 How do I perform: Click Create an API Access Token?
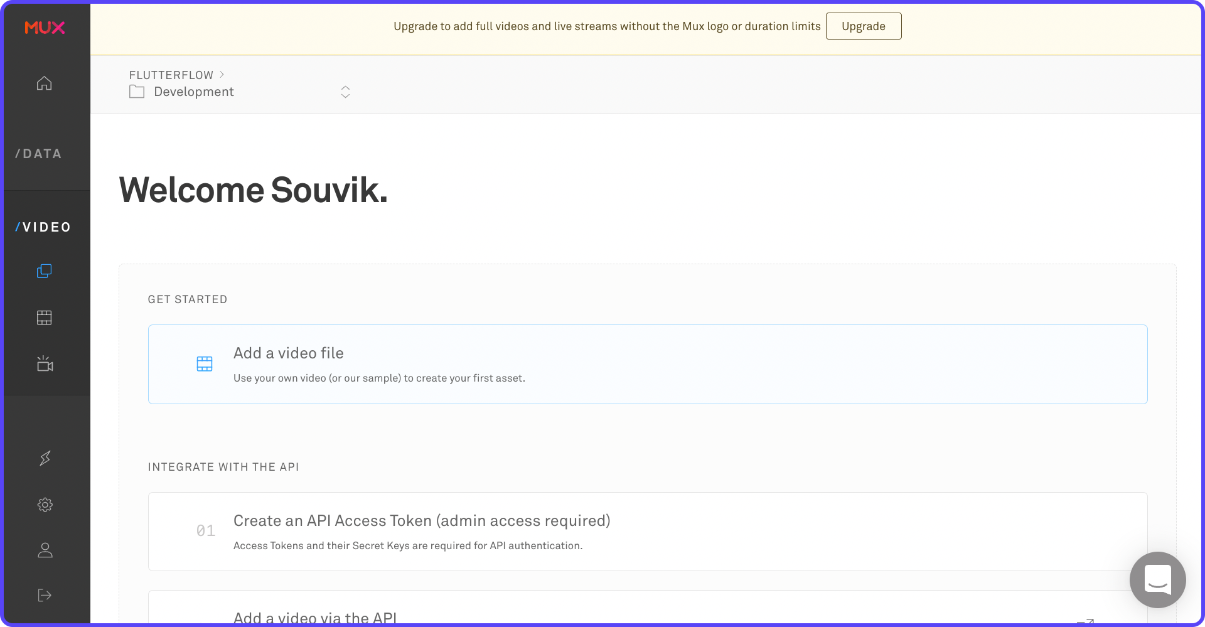coord(421,520)
